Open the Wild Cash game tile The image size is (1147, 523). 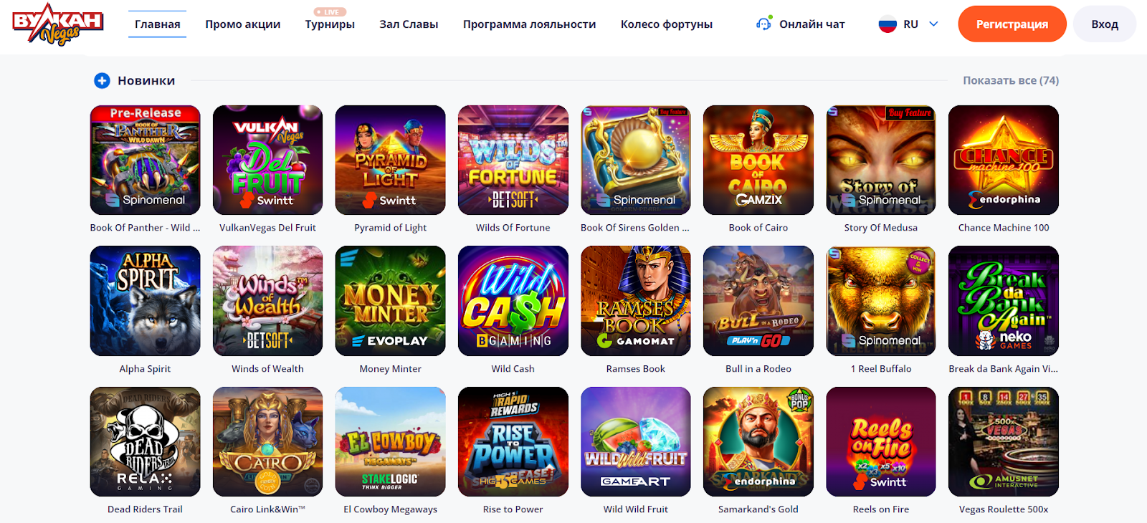pyautogui.click(x=513, y=301)
